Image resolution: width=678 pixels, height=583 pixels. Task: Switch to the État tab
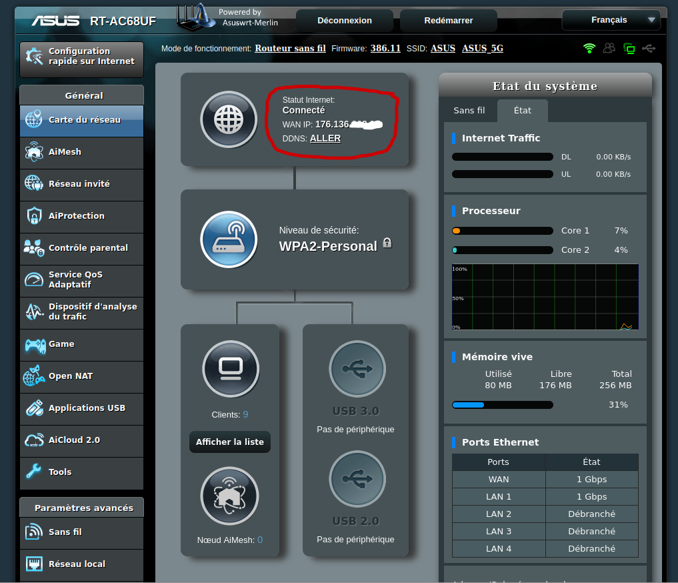[523, 110]
